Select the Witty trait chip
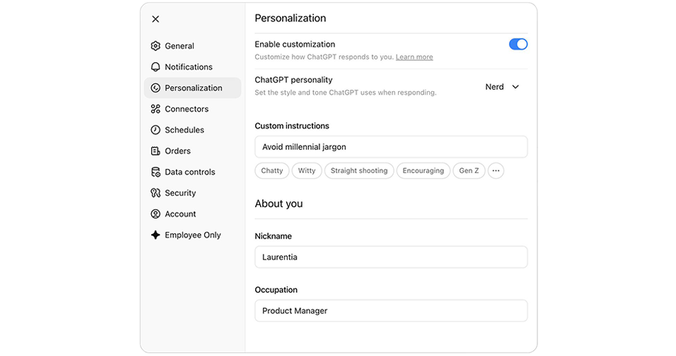The width and height of the screenshot is (676, 356). [306, 170]
